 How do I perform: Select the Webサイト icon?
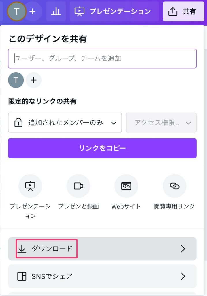pyautogui.click(x=126, y=186)
